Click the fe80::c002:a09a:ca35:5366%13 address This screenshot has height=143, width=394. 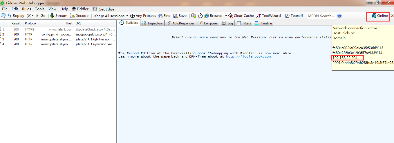358,48
